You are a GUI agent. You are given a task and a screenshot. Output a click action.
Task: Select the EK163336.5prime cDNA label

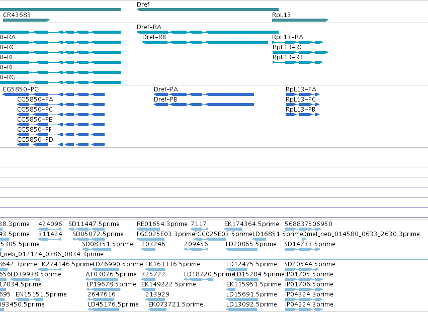173,264
